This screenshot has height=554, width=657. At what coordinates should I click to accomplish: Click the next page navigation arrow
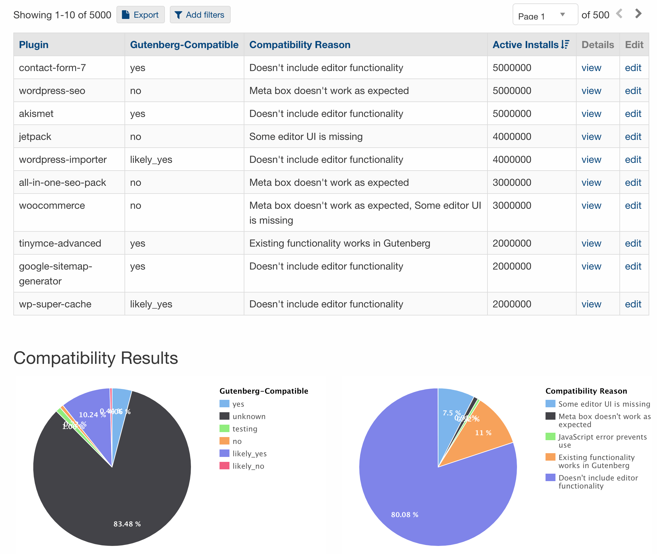coord(638,14)
